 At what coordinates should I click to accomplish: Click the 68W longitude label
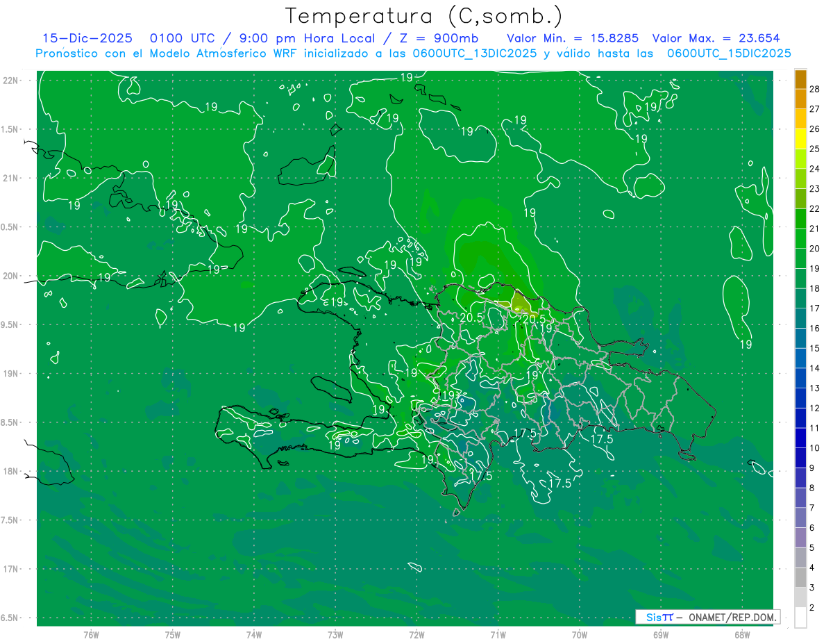pos(742,635)
